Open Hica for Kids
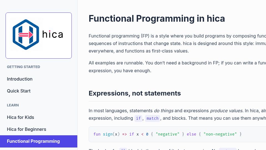Image resolution: width=266 pixels, height=150 pixels. click(x=20, y=117)
